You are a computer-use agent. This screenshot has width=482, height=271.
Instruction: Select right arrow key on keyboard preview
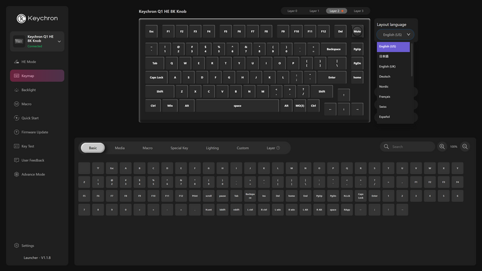(x=357, y=109)
